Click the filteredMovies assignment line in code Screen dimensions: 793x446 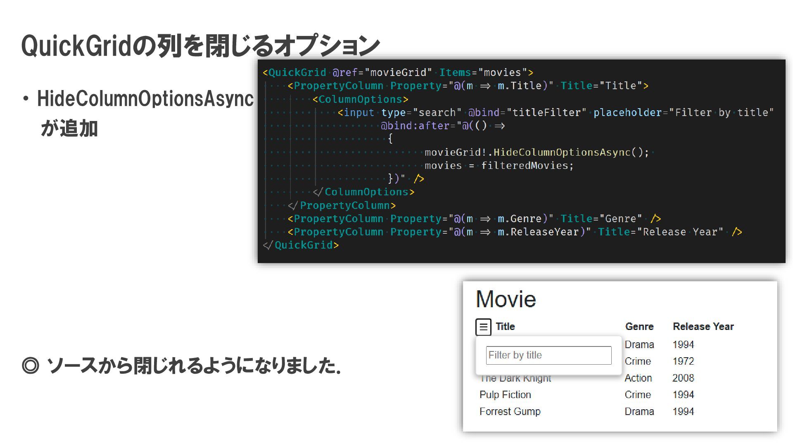pyautogui.click(x=499, y=166)
